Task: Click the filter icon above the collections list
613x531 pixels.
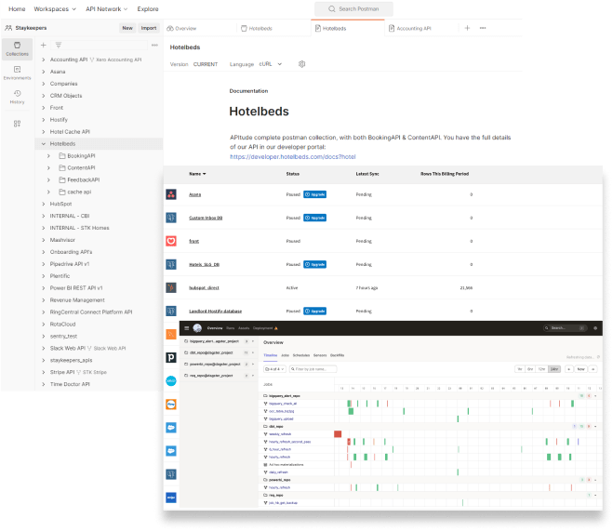Action: pyautogui.click(x=59, y=46)
